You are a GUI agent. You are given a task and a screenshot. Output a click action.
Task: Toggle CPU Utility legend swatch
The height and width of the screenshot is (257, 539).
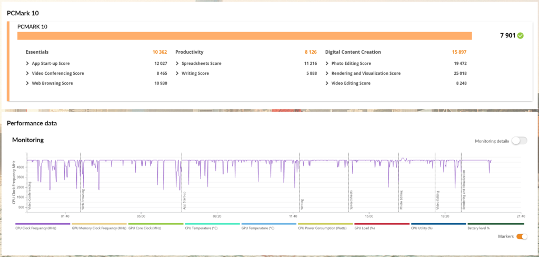(438, 224)
